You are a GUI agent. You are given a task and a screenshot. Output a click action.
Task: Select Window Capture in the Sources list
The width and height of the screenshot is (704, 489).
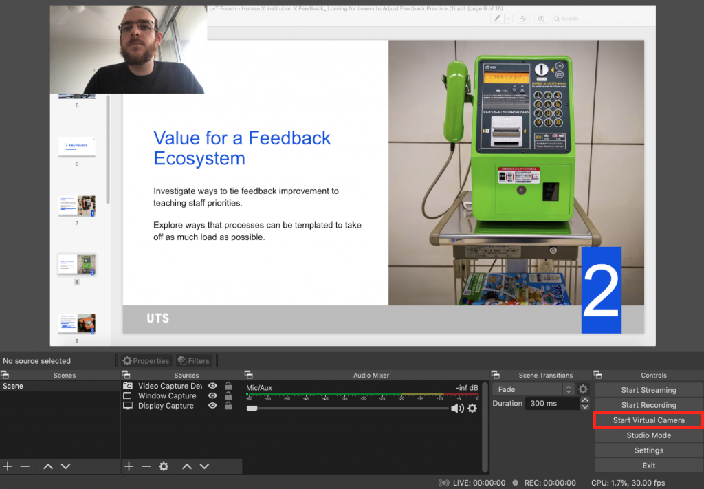[167, 396]
